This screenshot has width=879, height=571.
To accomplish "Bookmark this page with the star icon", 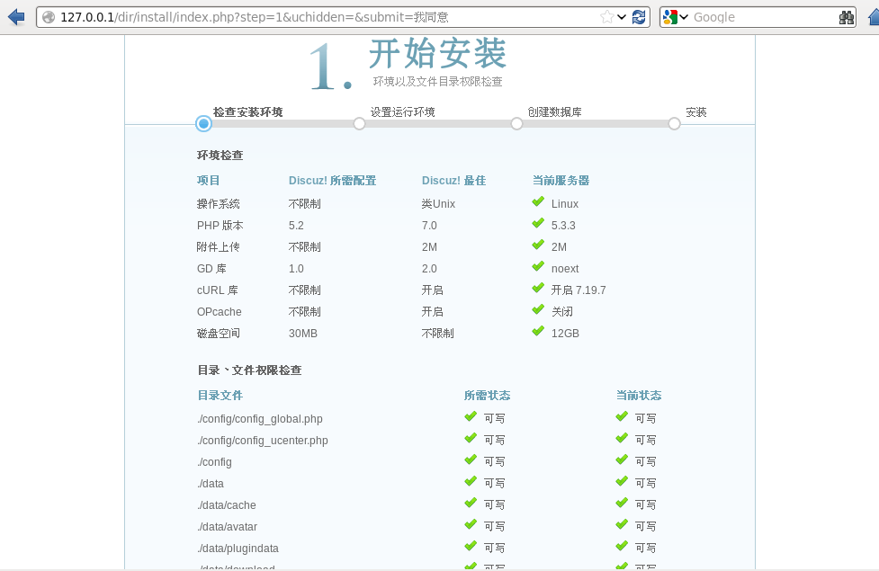I will pyautogui.click(x=606, y=17).
